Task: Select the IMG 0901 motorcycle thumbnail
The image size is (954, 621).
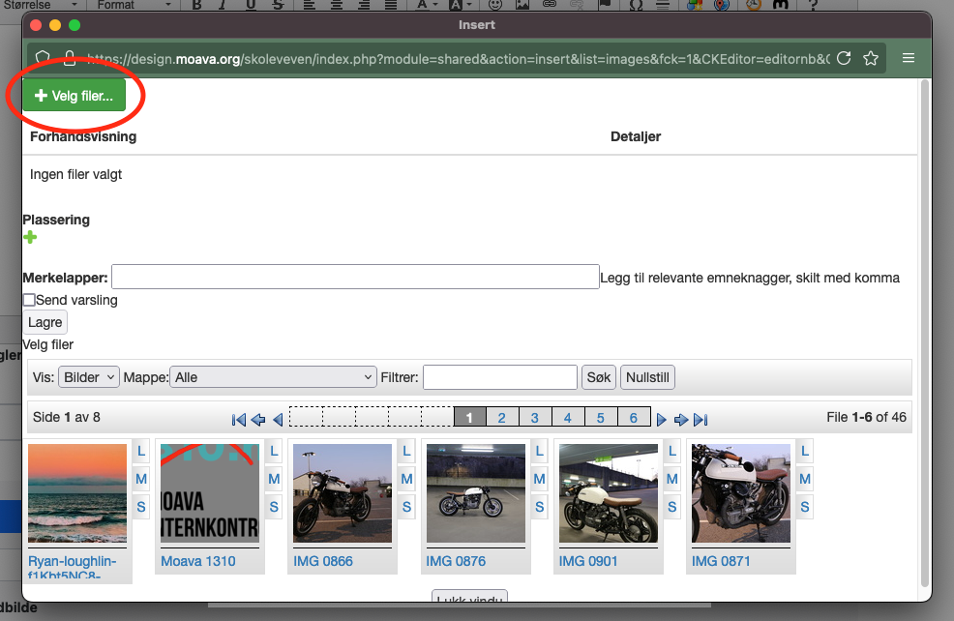Action: click(608, 493)
